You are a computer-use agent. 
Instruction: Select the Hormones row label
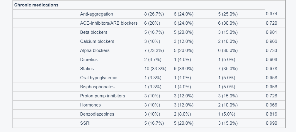coord(91,105)
